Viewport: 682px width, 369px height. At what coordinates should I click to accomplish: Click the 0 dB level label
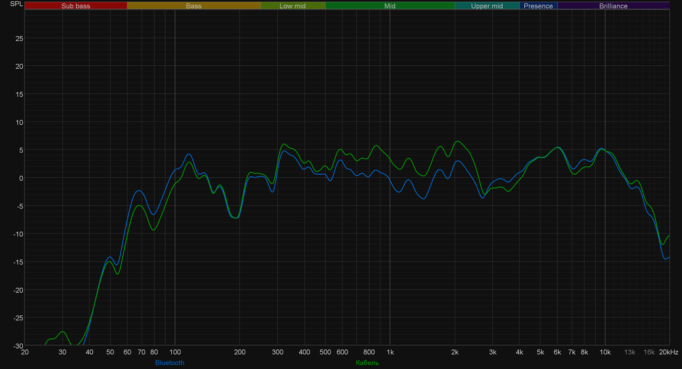click(22, 178)
